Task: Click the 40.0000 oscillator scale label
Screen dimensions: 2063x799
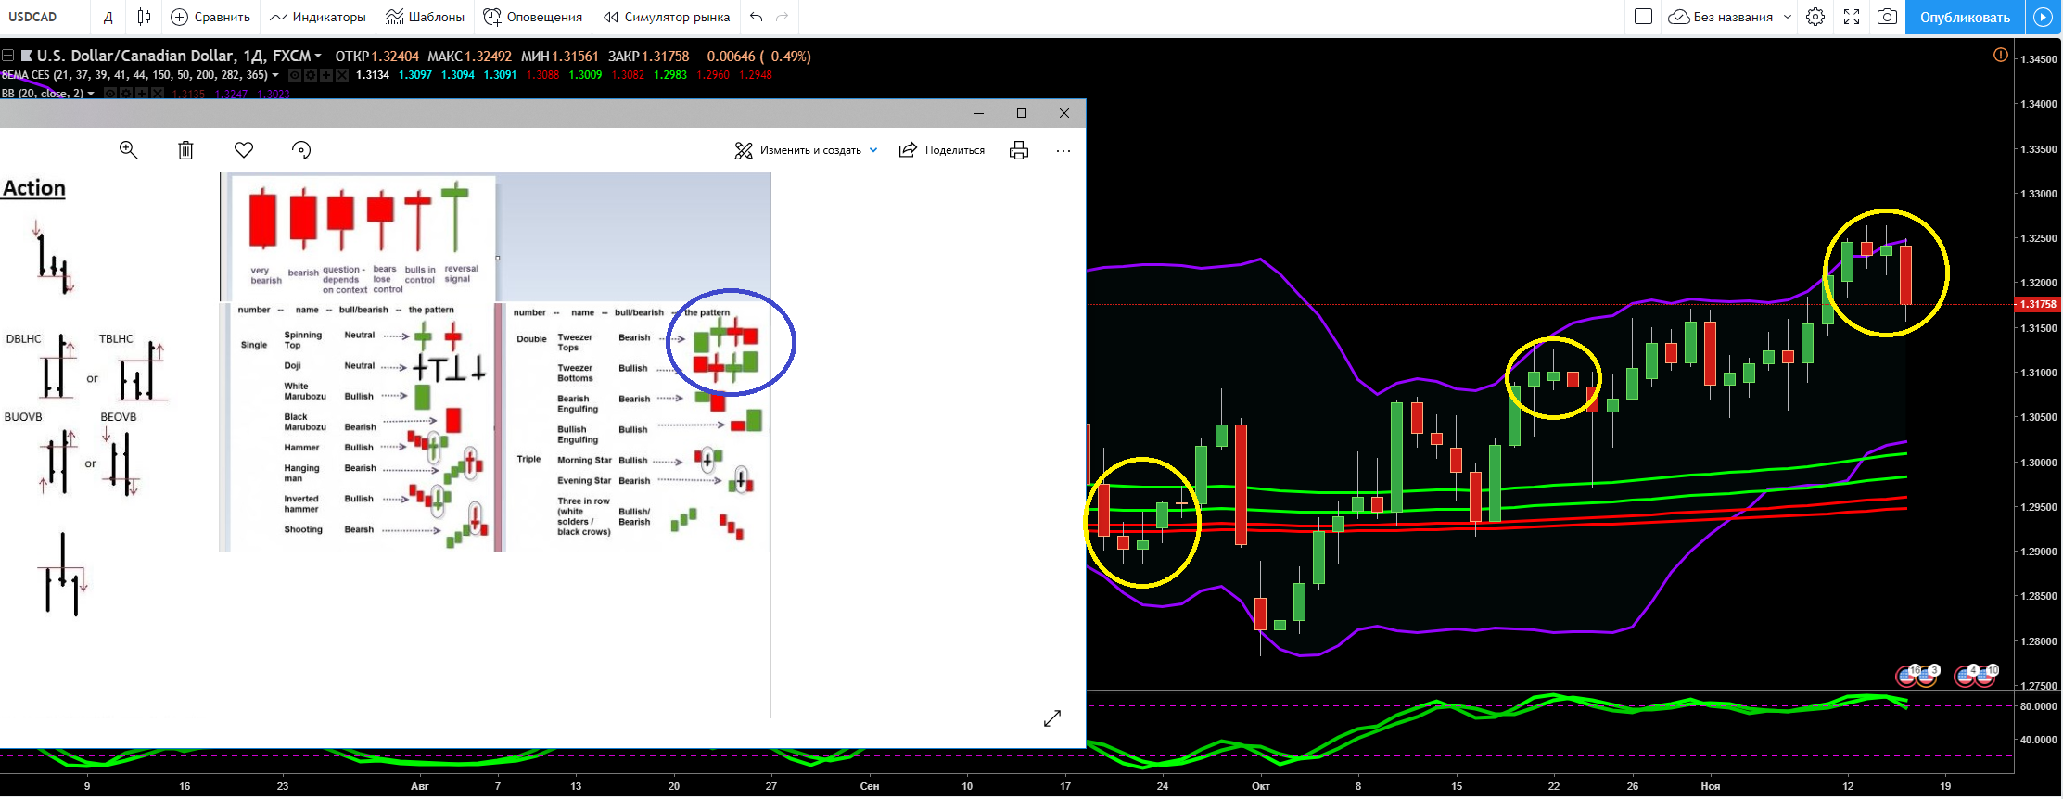Action: click(x=2039, y=740)
